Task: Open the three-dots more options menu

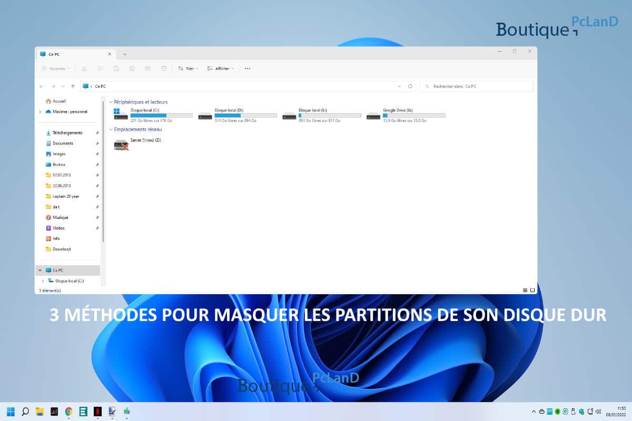Action: [x=248, y=68]
